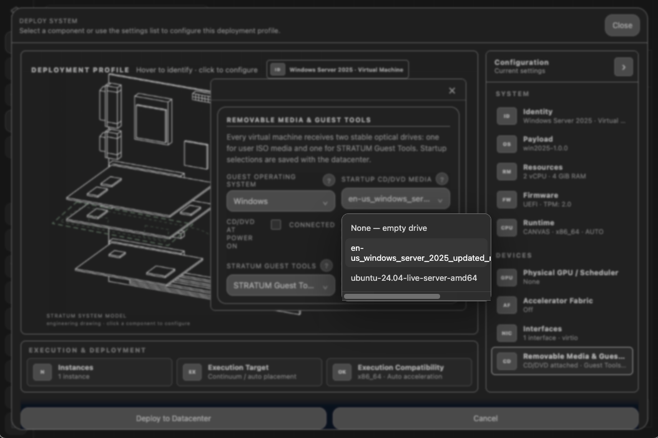This screenshot has height=438, width=658.
Task: Click the Interfaces NIC icon
Action: (506, 333)
